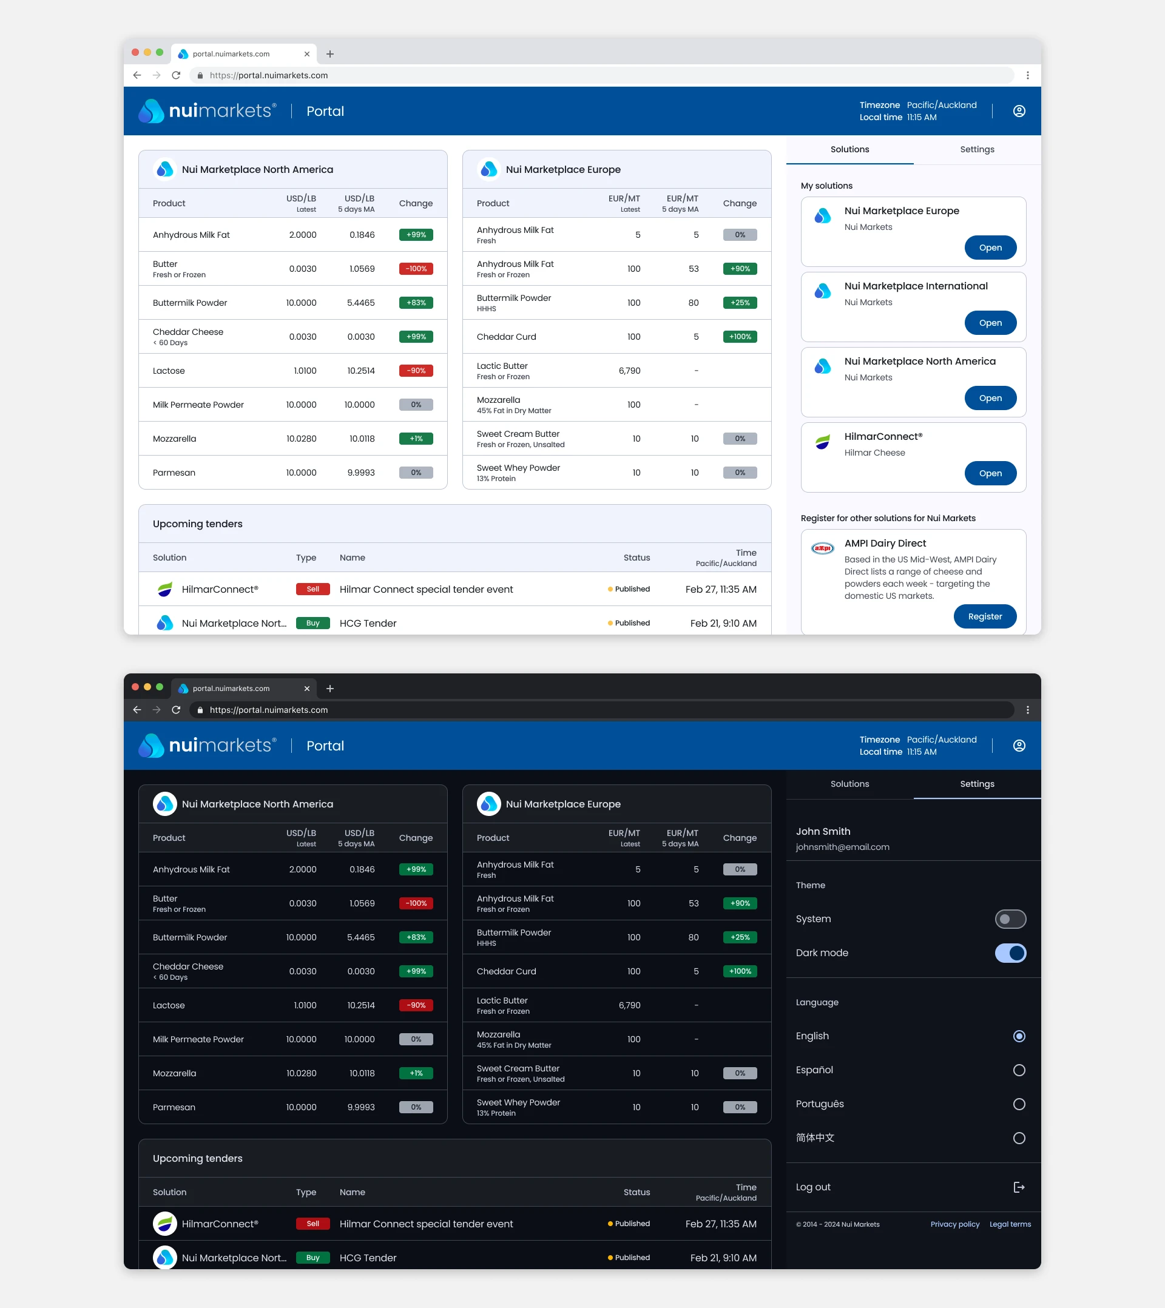The image size is (1165, 1308).
Task: Click 'johnsmith@email.com' in the settings panel
Action: click(x=842, y=846)
